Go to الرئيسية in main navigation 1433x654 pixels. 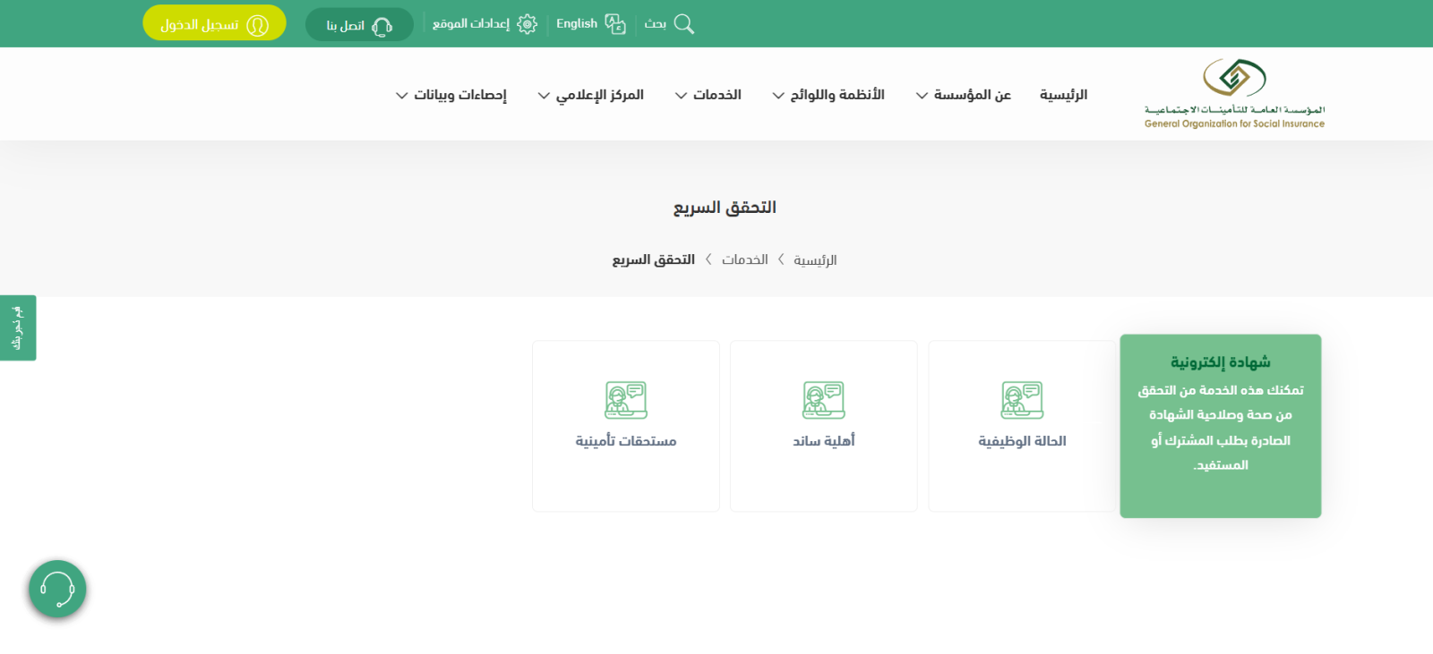click(1063, 95)
